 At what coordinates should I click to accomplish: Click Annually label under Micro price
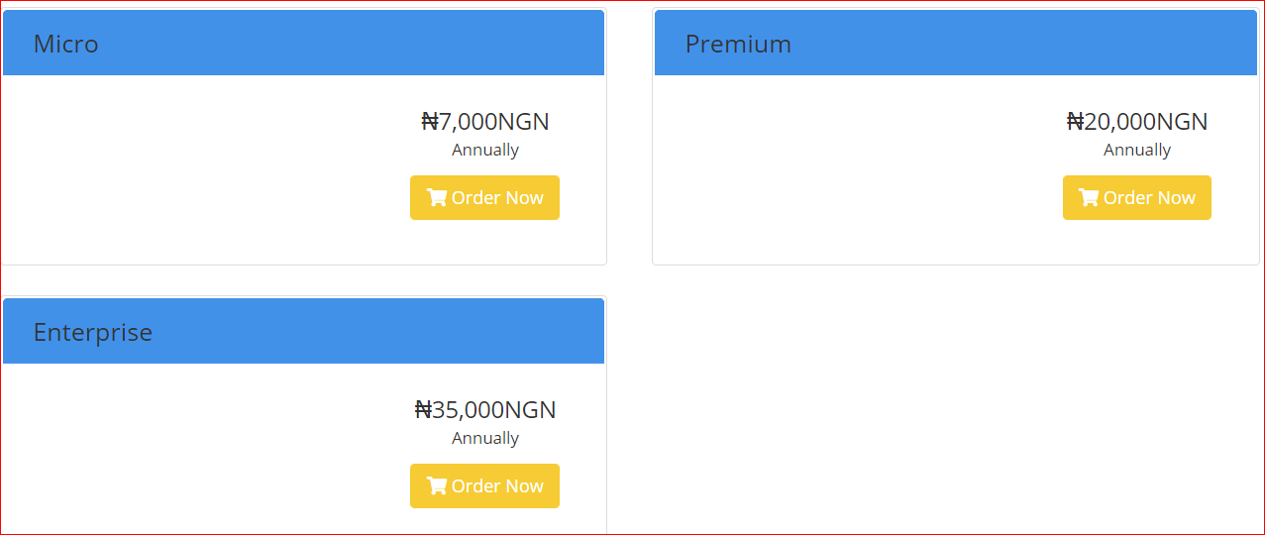[485, 151]
